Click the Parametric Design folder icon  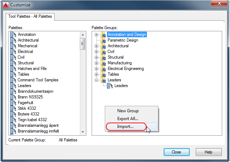pos(103,40)
